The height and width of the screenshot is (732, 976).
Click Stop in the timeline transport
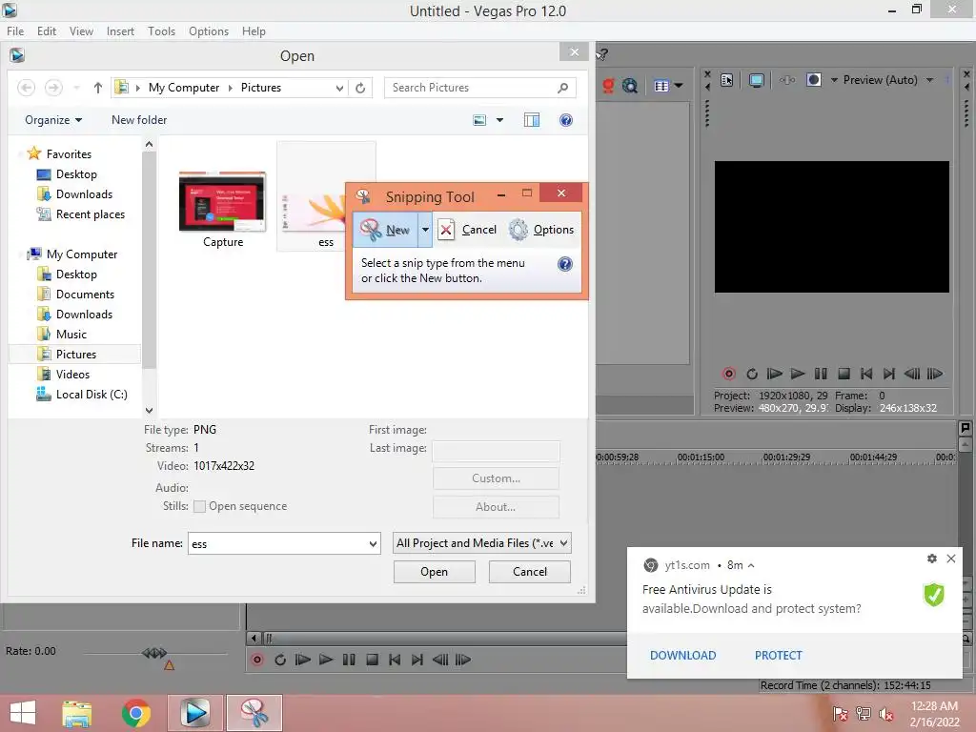point(372,660)
